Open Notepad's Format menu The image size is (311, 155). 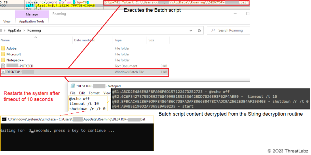click(x=94, y=93)
